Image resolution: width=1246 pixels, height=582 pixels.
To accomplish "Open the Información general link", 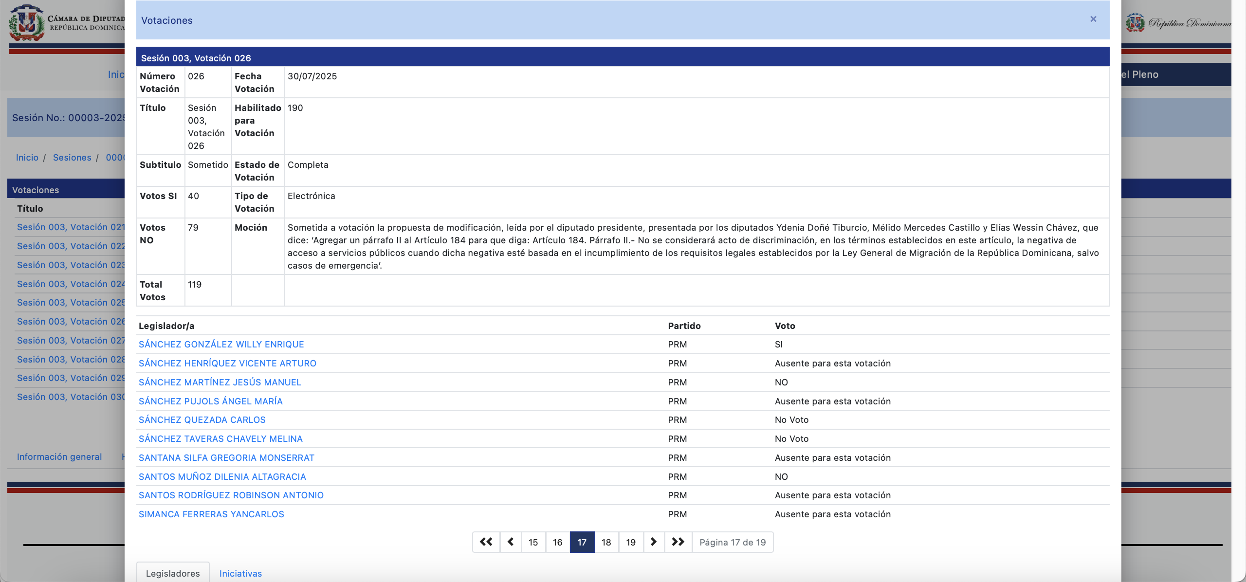I will (59, 457).
